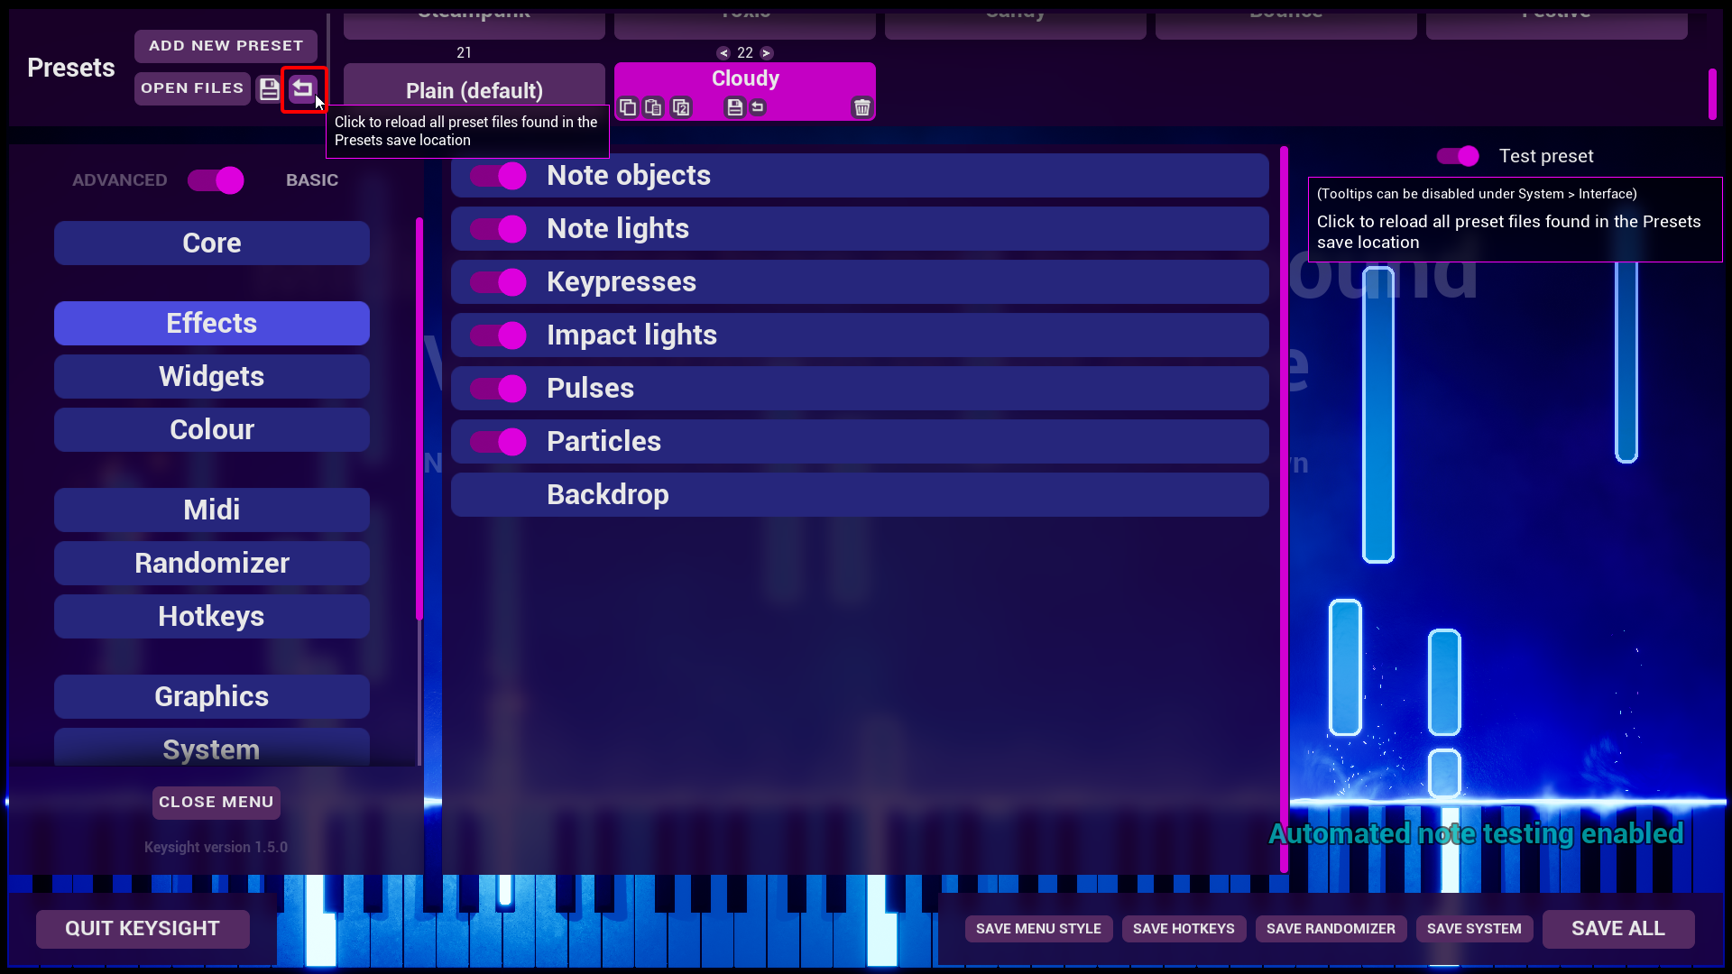
Task: Delete the Cloudy preset with trash icon
Action: point(861,107)
